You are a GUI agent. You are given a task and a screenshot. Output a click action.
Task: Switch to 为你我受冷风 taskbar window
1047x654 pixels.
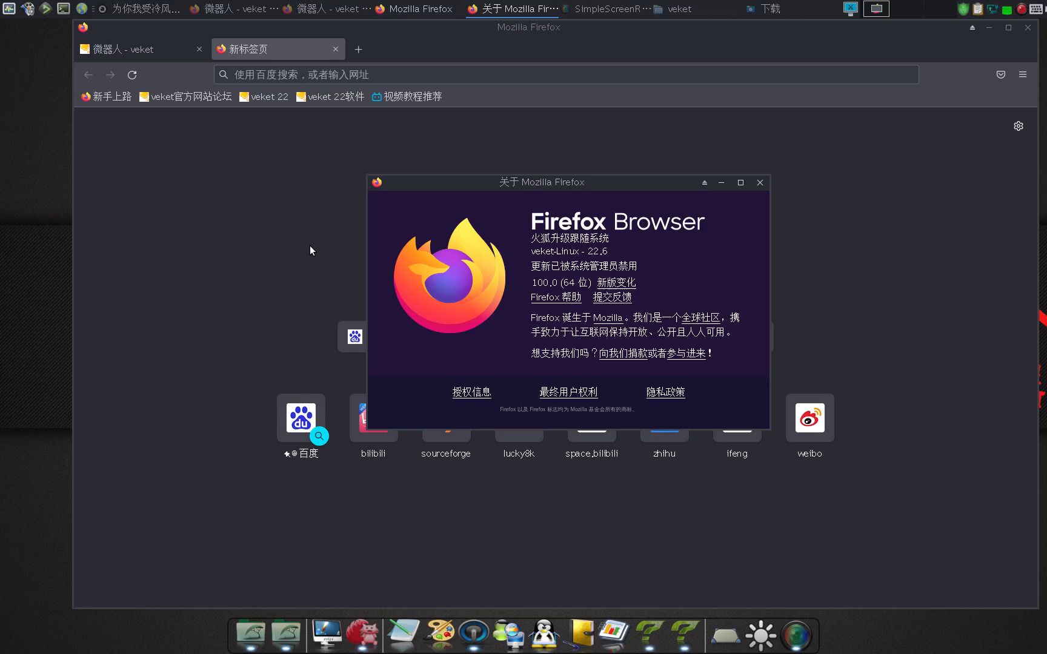pos(139,8)
